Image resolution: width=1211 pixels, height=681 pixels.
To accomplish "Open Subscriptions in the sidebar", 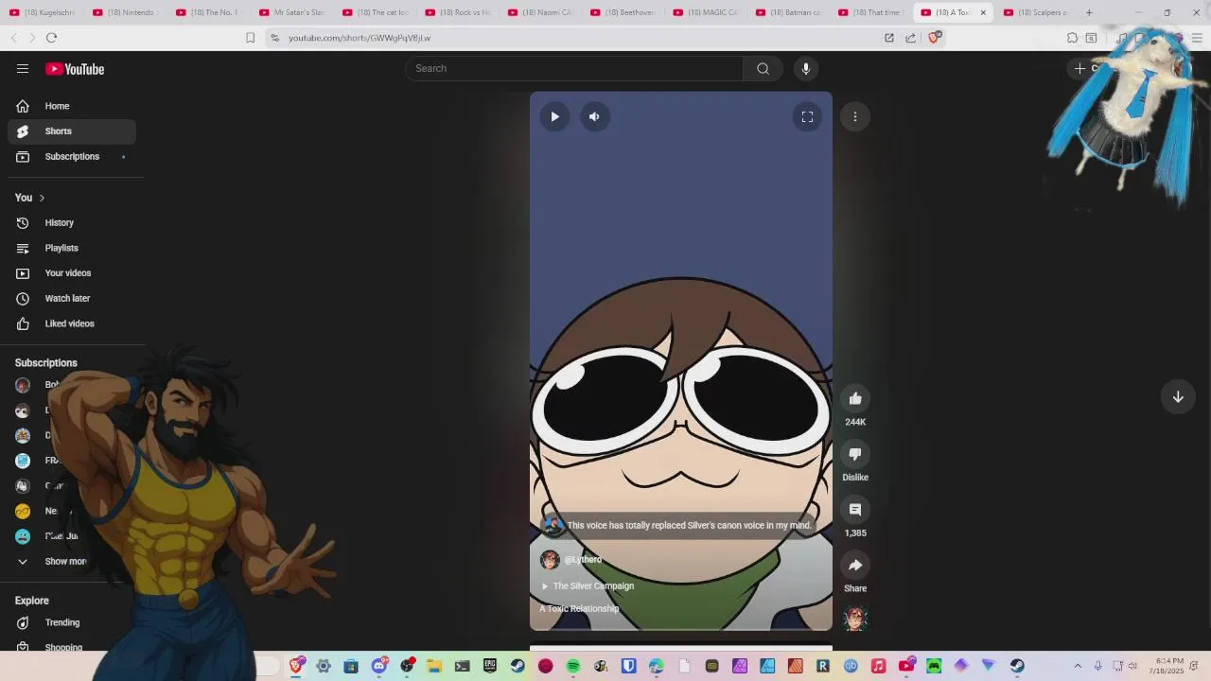I will coord(72,156).
